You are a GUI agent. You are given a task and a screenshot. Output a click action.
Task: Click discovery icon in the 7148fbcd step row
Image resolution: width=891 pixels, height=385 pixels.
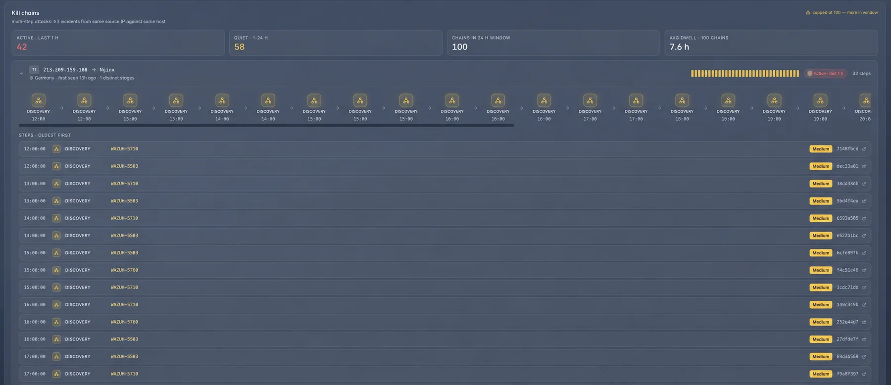pos(56,149)
